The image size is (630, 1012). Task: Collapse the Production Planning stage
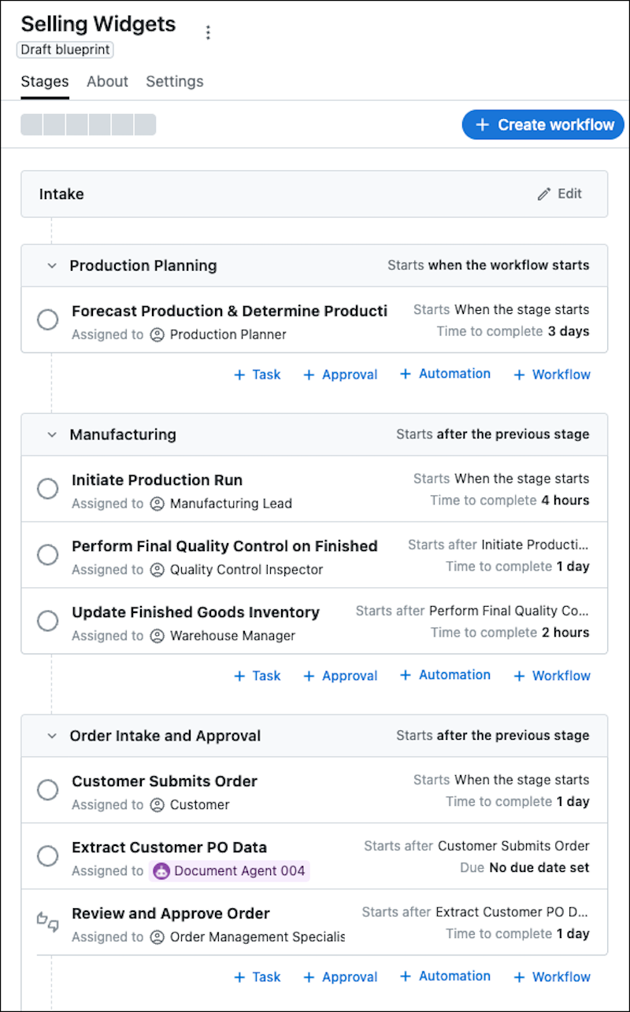click(x=52, y=266)
